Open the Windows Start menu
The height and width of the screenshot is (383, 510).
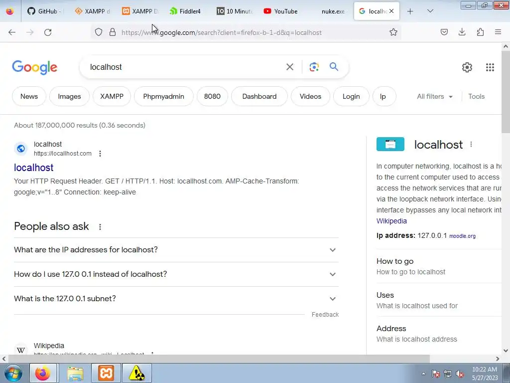(13, 373)
